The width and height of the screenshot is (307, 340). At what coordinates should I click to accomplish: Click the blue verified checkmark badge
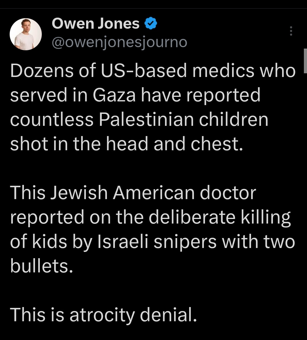point(151,23)
